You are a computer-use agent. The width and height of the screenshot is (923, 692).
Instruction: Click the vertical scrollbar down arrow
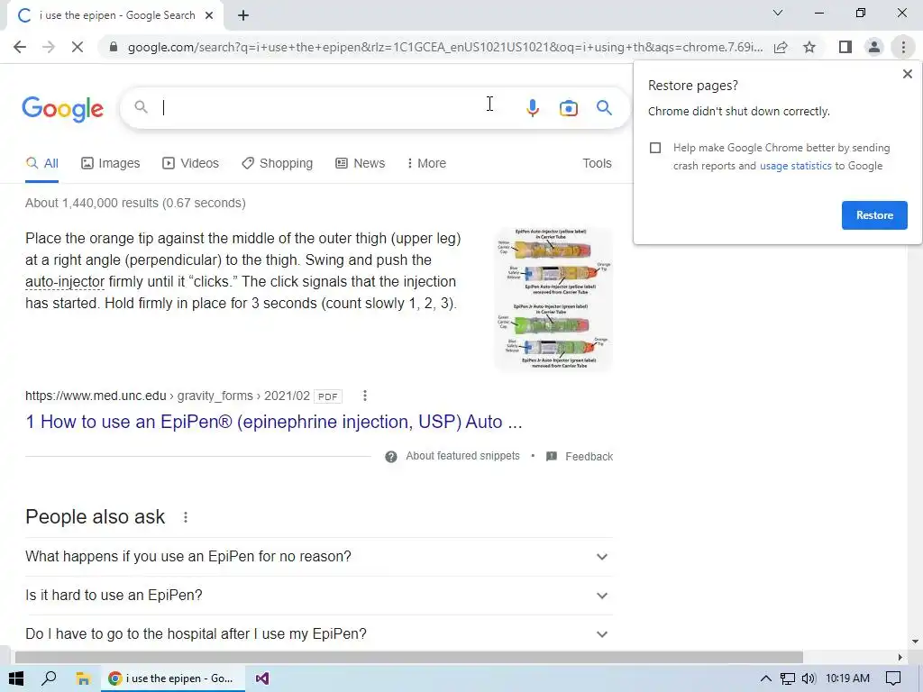tap(915, 642)
